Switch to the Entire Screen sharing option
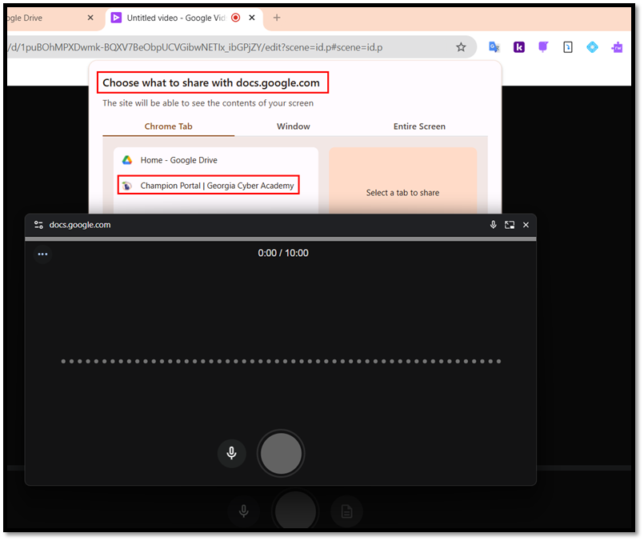 click(x=419, y=126)
